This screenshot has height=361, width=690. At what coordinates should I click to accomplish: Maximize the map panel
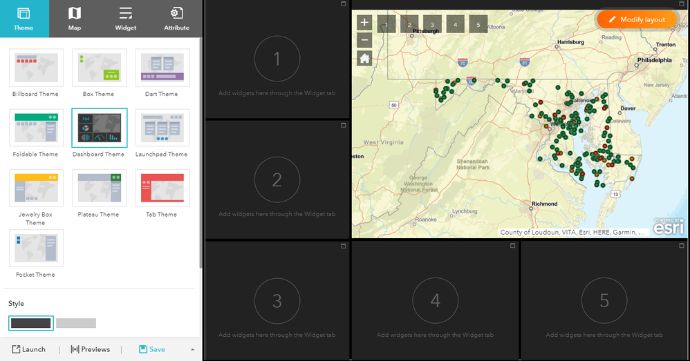coord(682,4)
